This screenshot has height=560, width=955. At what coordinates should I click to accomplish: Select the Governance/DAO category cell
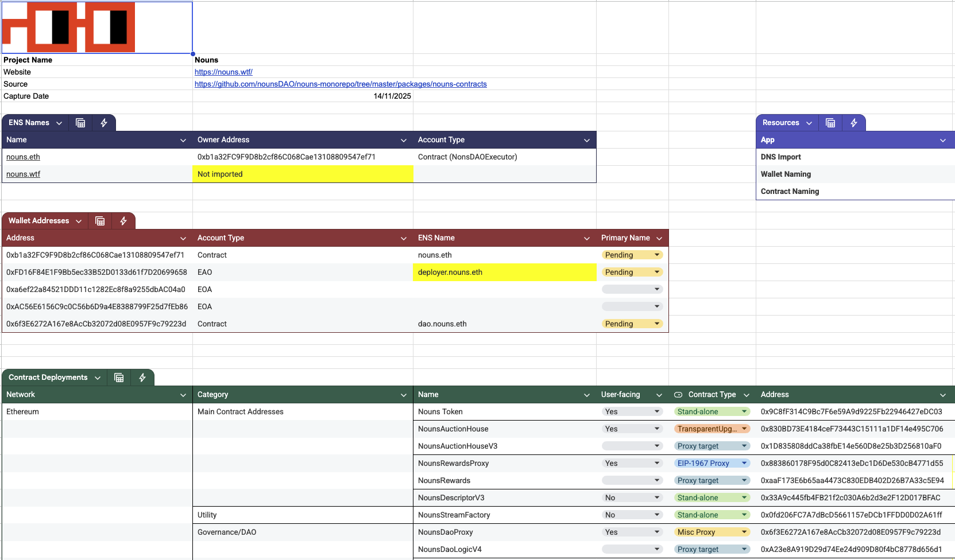303,532
